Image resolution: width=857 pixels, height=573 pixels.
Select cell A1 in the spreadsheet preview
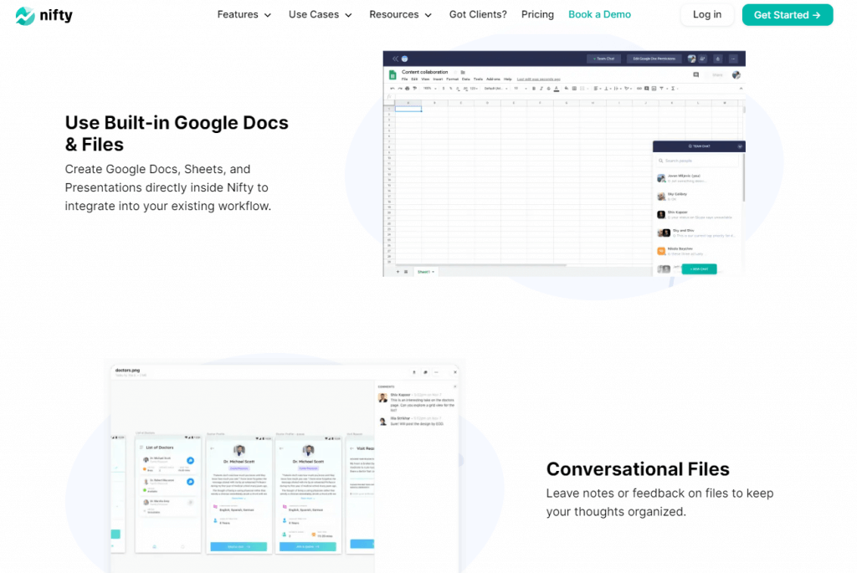click(408, 109)
